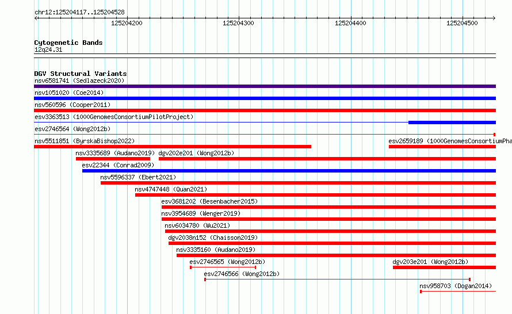
Task: Open nsv6034780 (Wu2021) variant label
Action: 197,225
